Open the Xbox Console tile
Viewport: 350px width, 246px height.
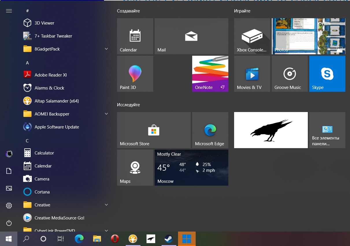click(x=252, y=36)
